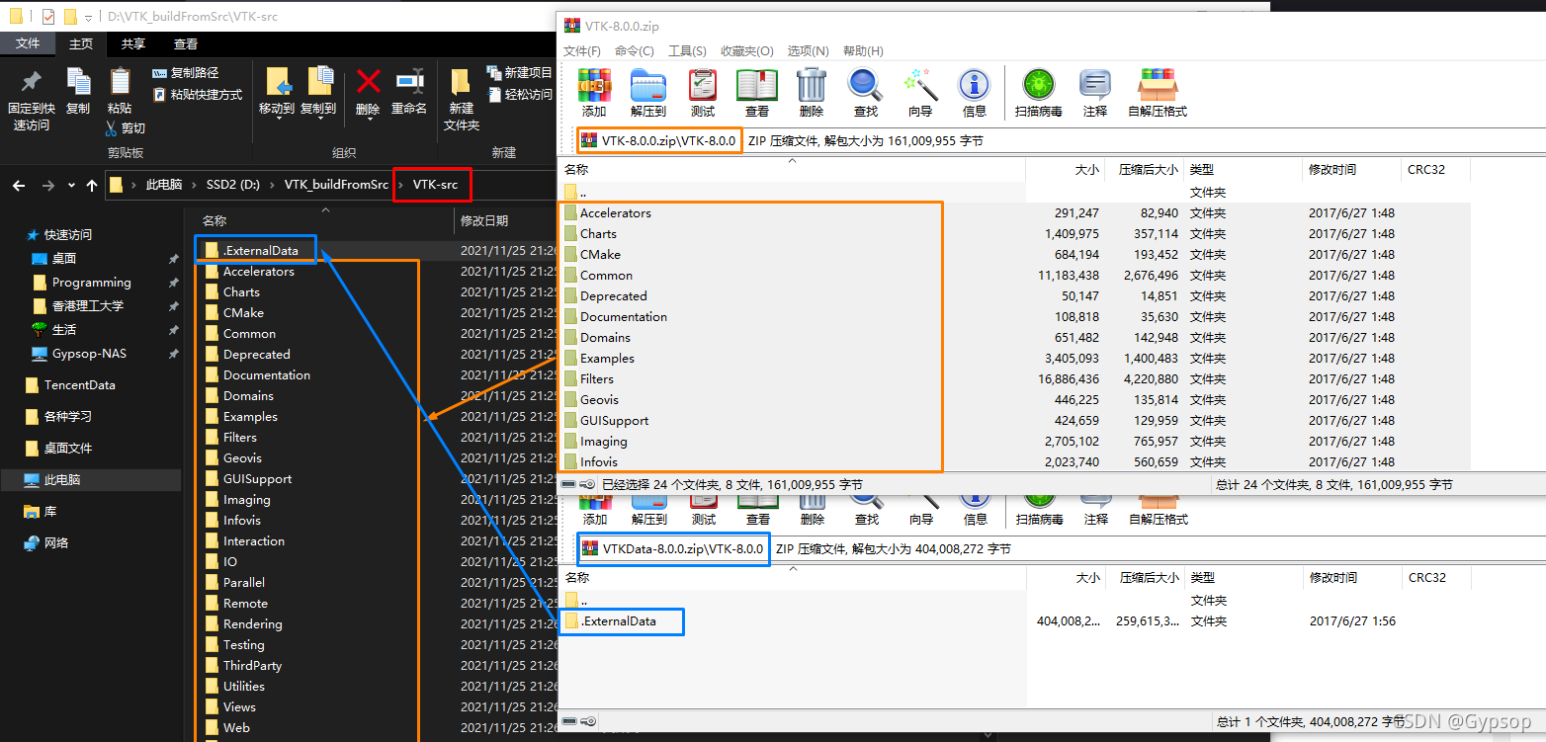This screenshot has width=1546, height=742.
Task: Open File (文件(F)) menu in WinRAR
Action: tap(582, 50)
